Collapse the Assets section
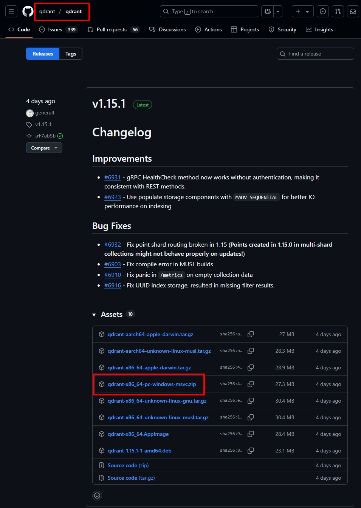Screen dimensions: 361x508 click(94, 315)
